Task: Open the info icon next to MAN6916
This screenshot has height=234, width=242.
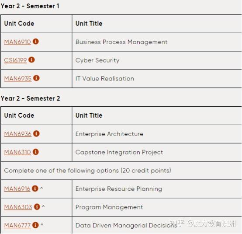Action: pyautogui.click(x=35, y=189)
